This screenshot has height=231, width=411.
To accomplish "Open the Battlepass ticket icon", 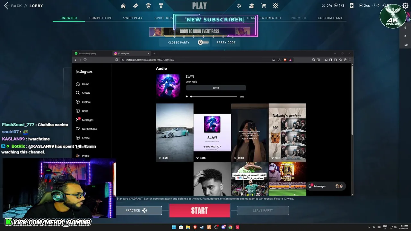I will coord(136,6).
